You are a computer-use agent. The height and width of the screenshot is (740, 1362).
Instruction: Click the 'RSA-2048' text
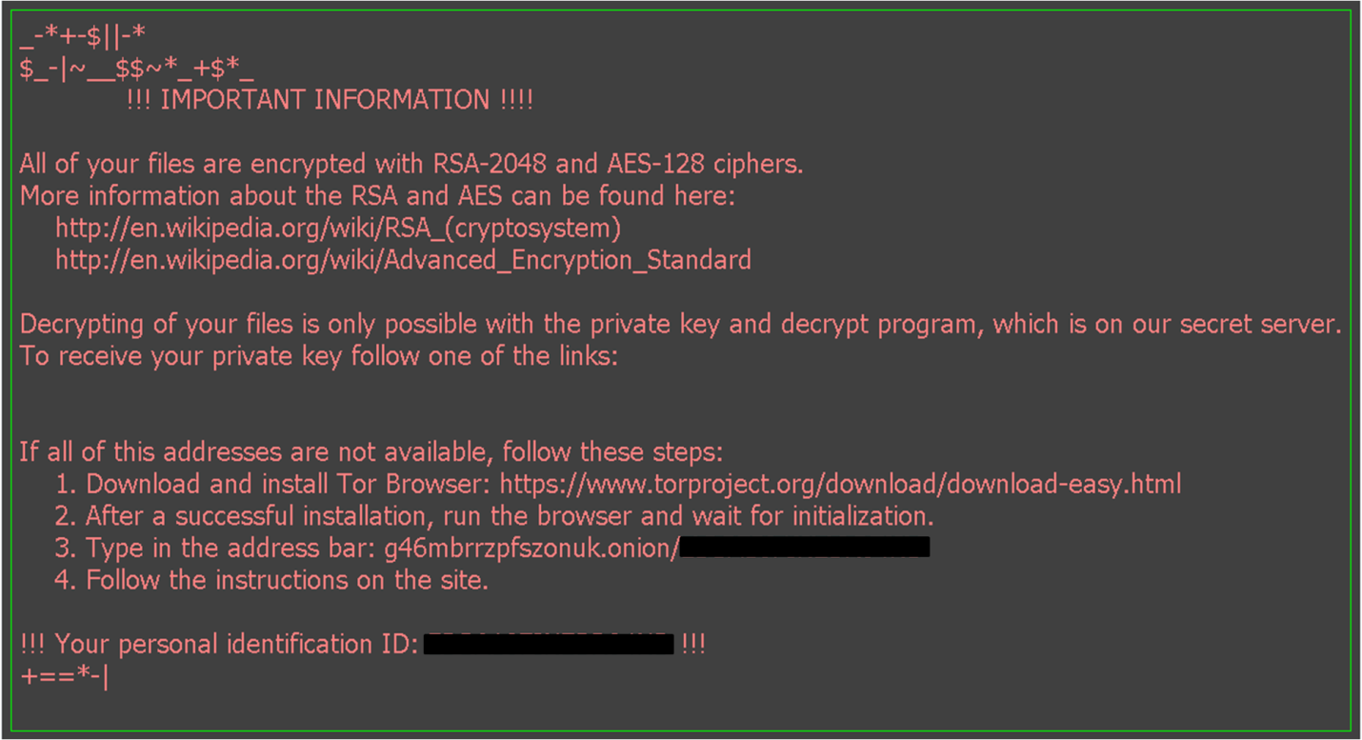tap(489, 164)
